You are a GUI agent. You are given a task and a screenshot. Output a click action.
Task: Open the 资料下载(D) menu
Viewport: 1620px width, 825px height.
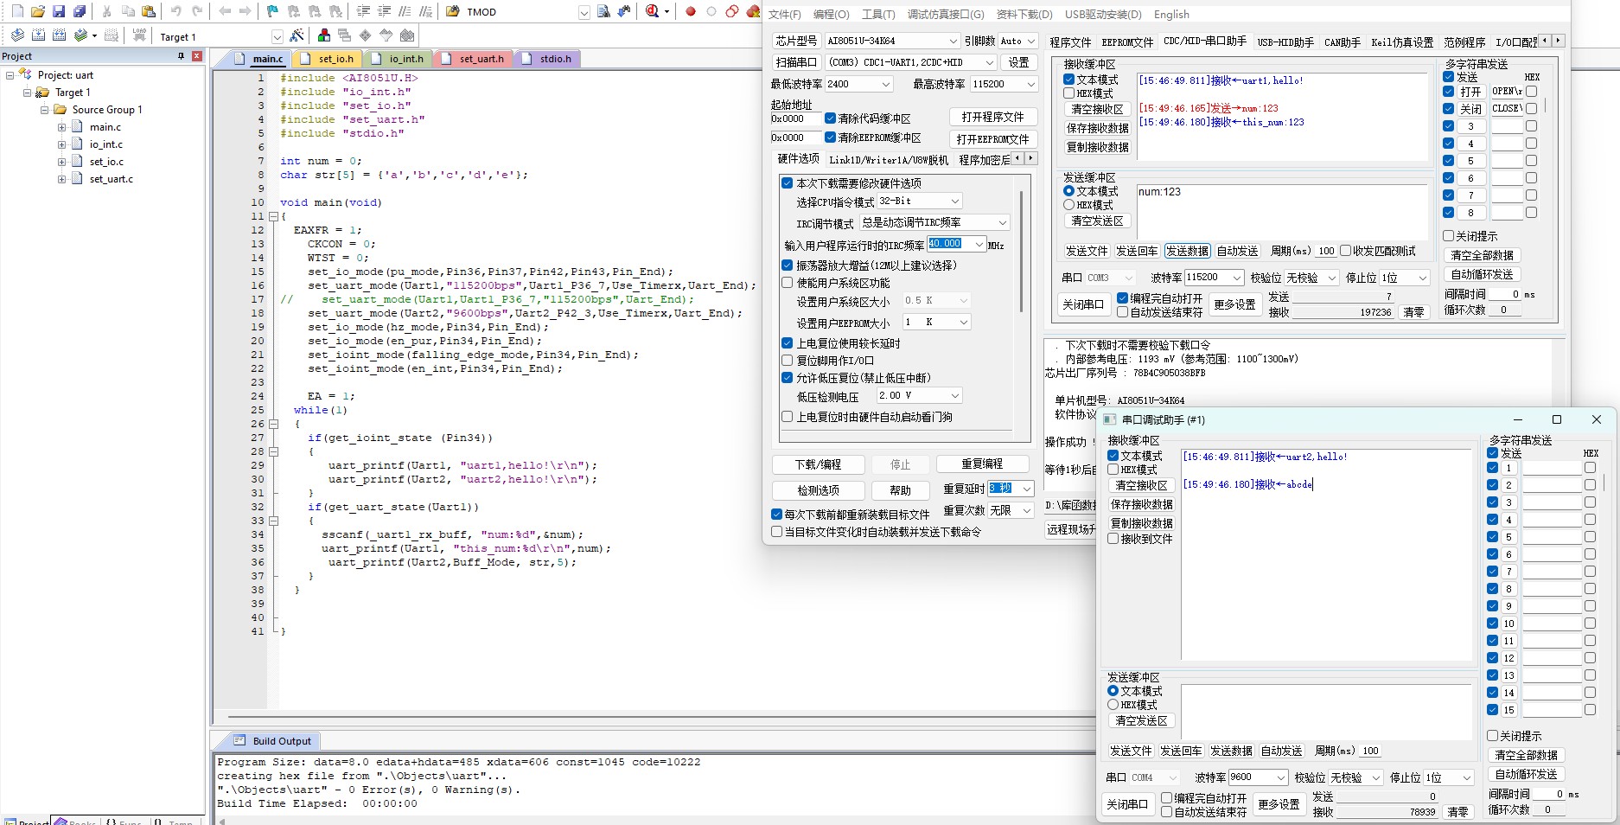(x=1024, y=15)
